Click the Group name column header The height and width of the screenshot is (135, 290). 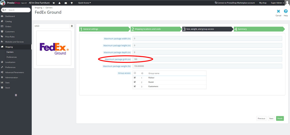pyautogui.click(x=154, y=73)
